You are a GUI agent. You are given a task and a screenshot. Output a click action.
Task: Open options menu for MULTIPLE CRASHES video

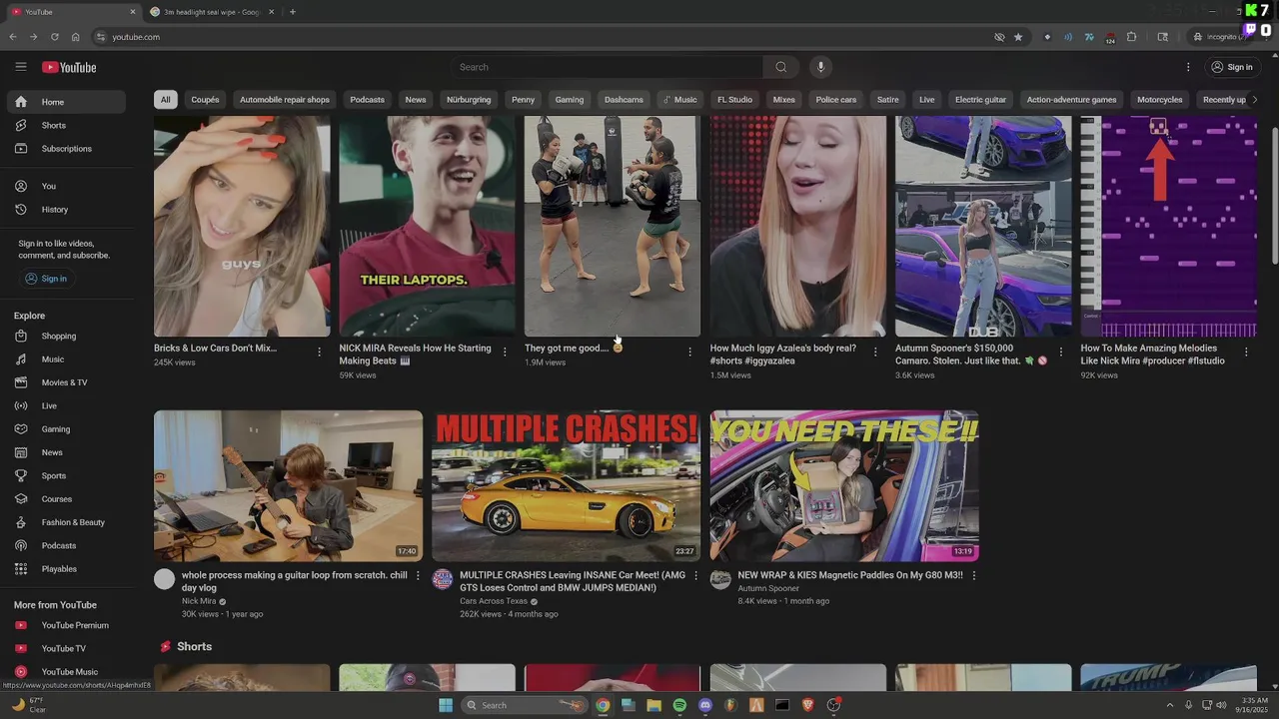tap(695, 575)
